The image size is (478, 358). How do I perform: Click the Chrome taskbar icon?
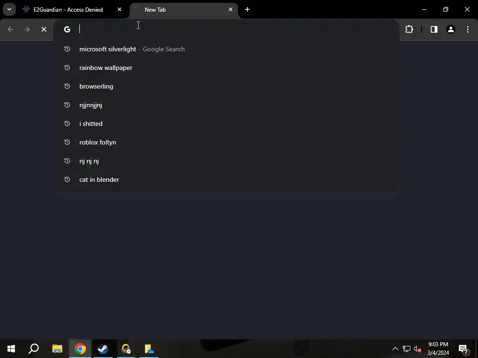[x=80, y=349]
